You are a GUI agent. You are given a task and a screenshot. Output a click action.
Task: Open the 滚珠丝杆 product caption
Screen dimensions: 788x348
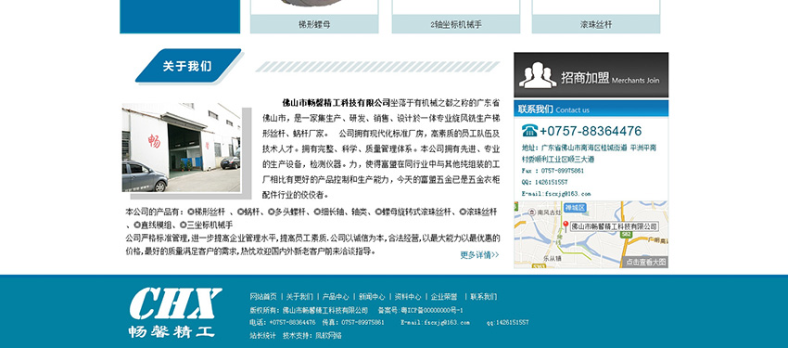tap(596, 24)
